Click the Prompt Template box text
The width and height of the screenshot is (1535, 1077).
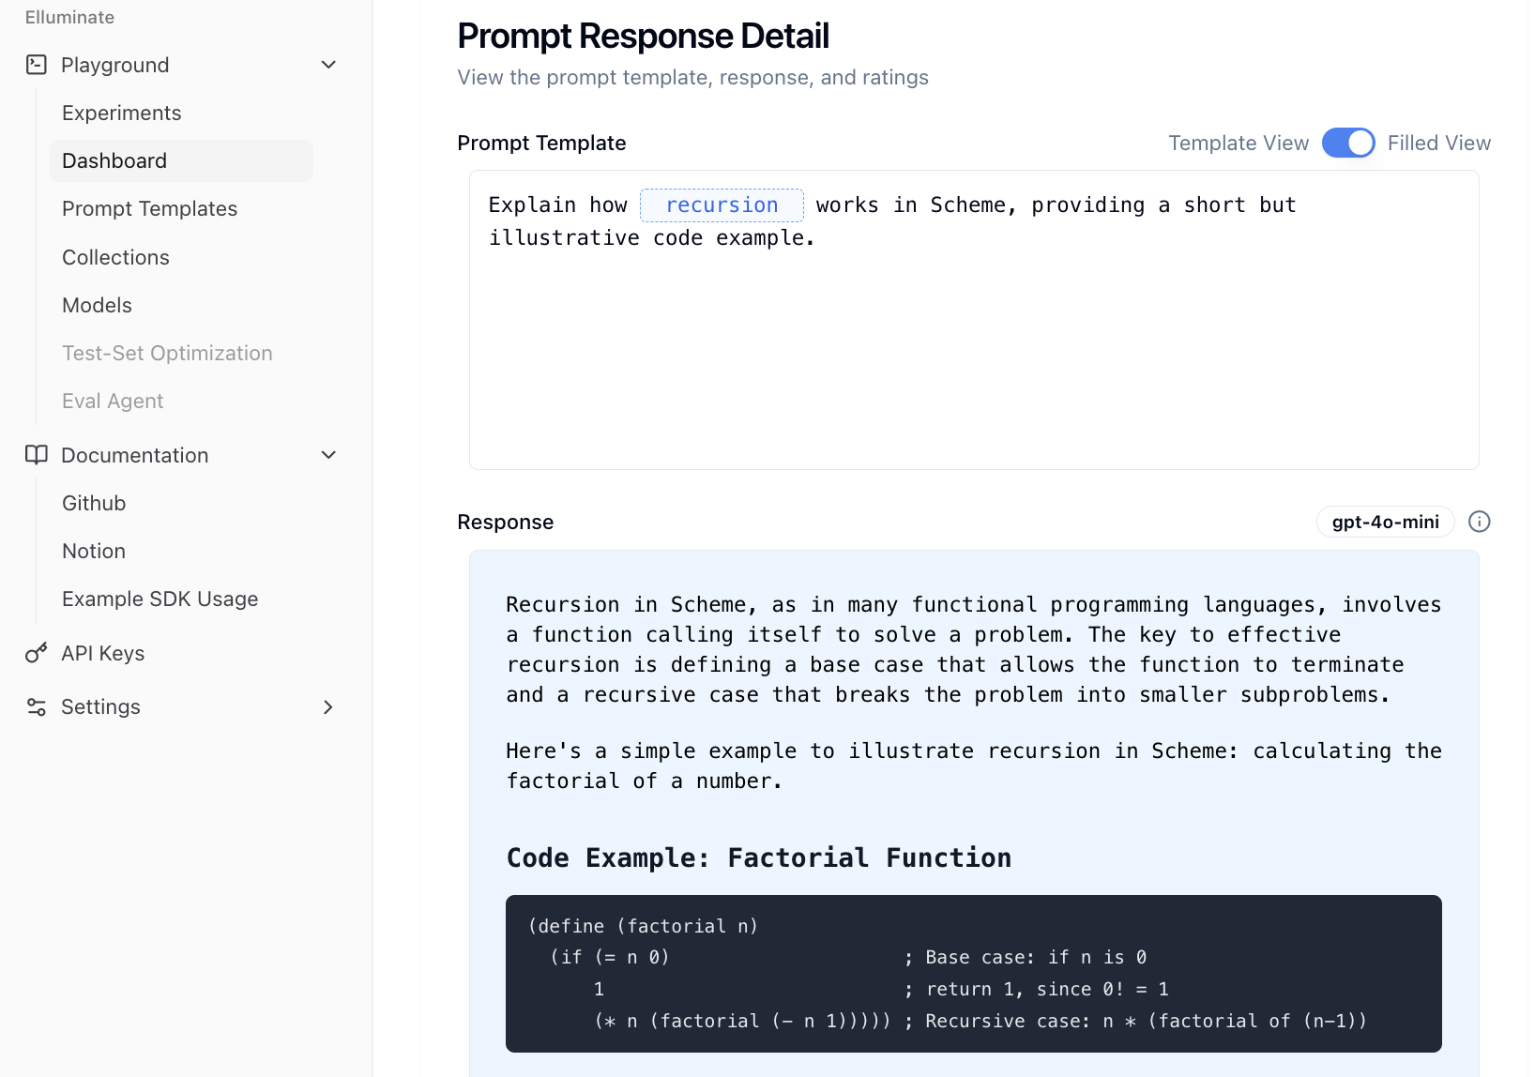[891, 221]
